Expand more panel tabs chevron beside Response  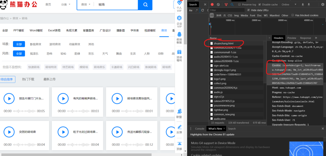click(316, 38)
